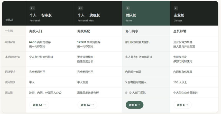Click the 中大型企业全员推进 cell
Viewport: 221px width, 114px height.
[x=186, y=93]
